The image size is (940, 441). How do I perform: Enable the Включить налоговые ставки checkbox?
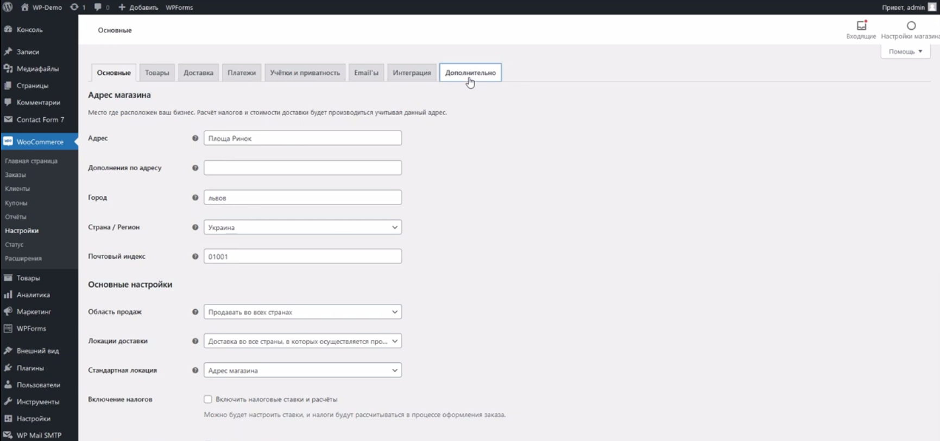coord(208,399)
